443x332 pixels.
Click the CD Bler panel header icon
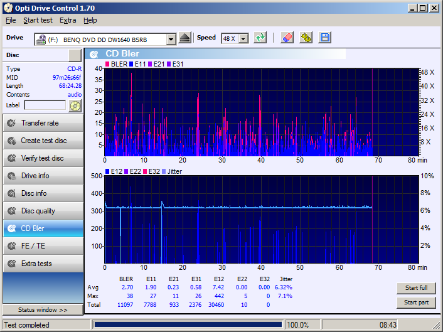point(93,54)
